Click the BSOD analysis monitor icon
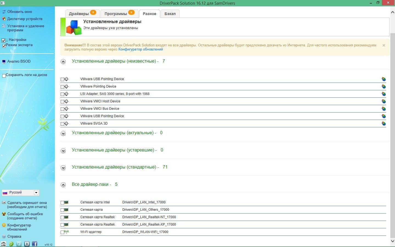The width and height of the screenshot is (395, 247). click(4, 61)
